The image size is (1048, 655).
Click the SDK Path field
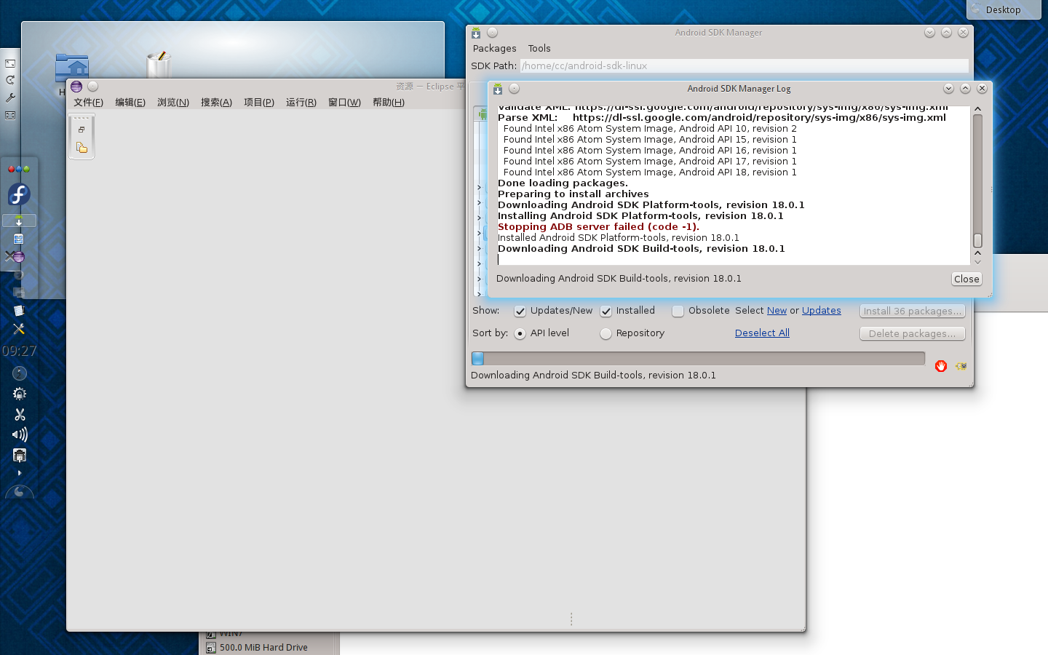click(744, 66)
